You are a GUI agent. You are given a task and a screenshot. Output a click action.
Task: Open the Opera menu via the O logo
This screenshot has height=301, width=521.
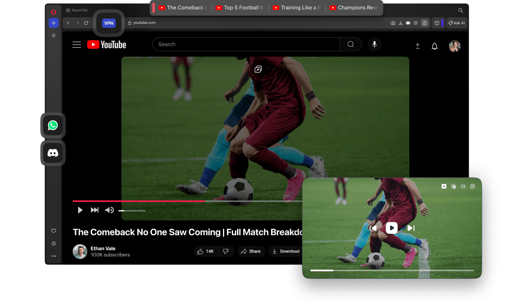(53, 11)
